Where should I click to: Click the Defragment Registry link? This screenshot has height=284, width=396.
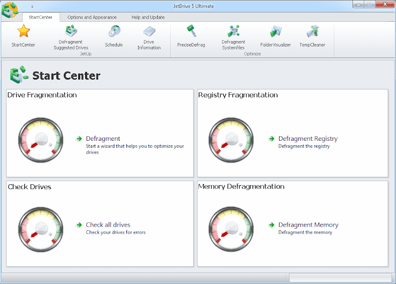307,139
